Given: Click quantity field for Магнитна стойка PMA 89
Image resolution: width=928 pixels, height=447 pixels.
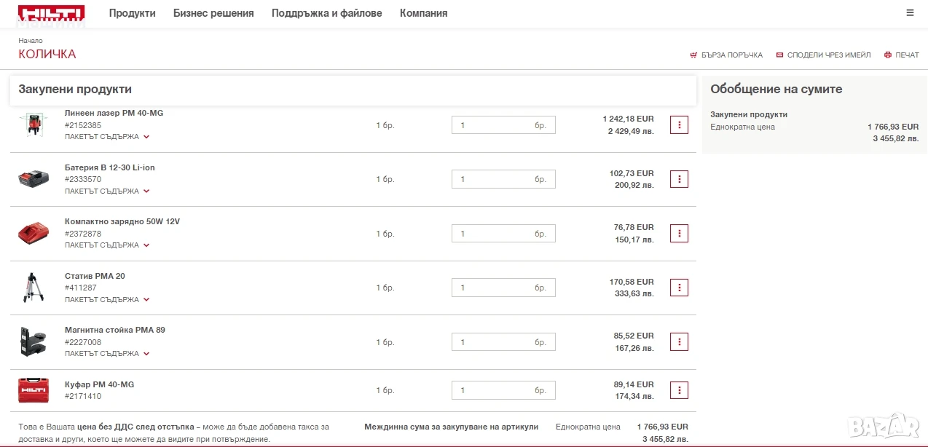Looking at the screenshot, I should [x=503, y=342].
